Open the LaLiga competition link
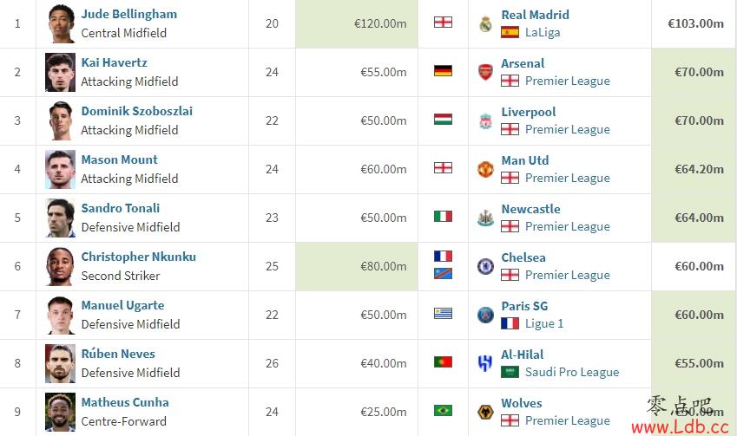This screenshot has height=436, width=737. (543, 32)
